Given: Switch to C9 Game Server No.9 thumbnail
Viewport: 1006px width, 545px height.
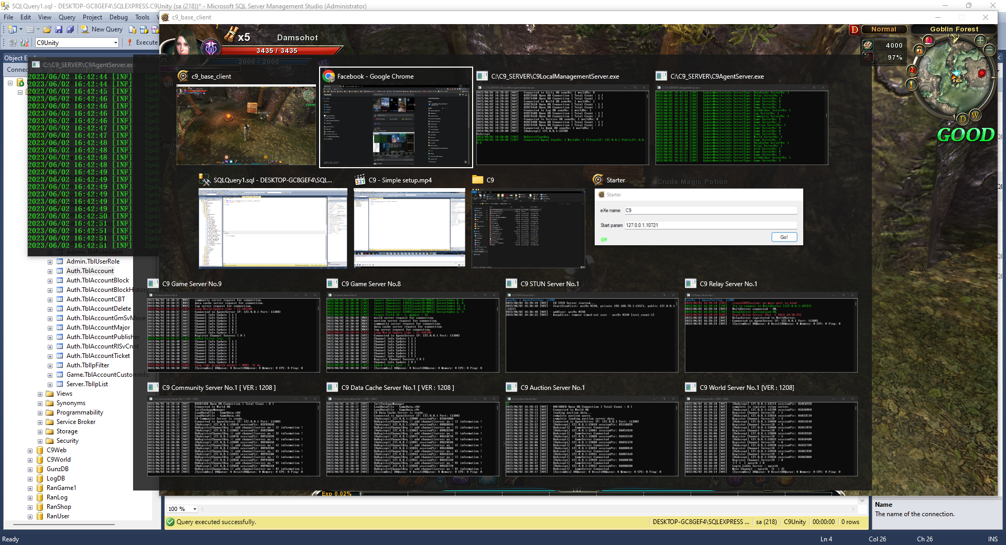Looking at the screenshot, I should click(x=234, y=332).
